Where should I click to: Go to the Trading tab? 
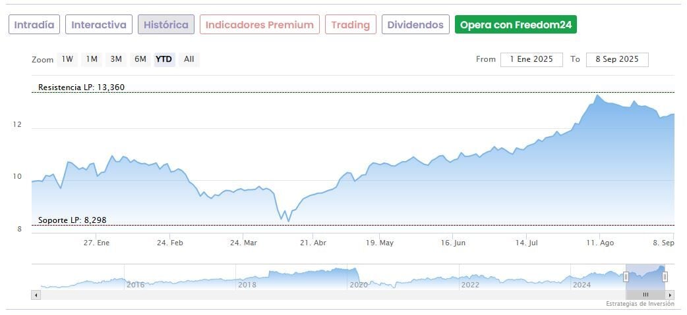coord(351,25)
